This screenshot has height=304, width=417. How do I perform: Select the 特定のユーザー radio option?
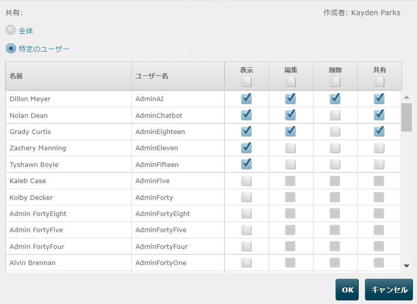[x=11, y=49]
